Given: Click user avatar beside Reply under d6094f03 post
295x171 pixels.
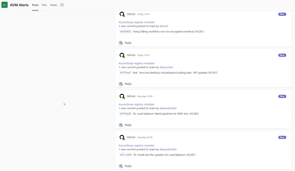Looking at the screenshot, I should click(x=121, y=43).
